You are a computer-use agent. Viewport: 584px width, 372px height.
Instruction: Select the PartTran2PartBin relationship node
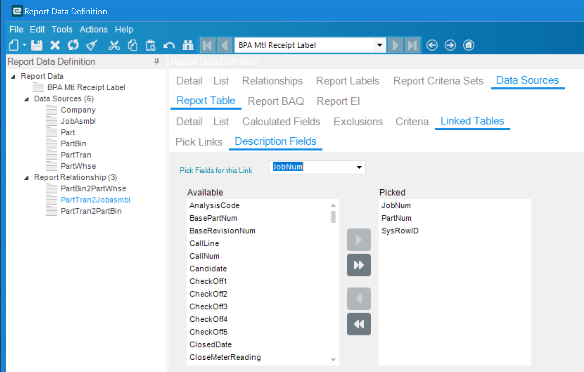91,211
